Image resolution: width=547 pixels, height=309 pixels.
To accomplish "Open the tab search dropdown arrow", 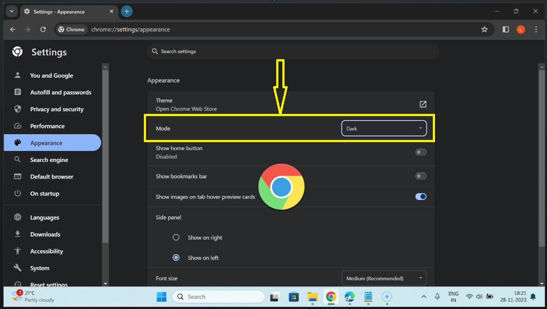I will pyautogui.click(x=12, y=12).
